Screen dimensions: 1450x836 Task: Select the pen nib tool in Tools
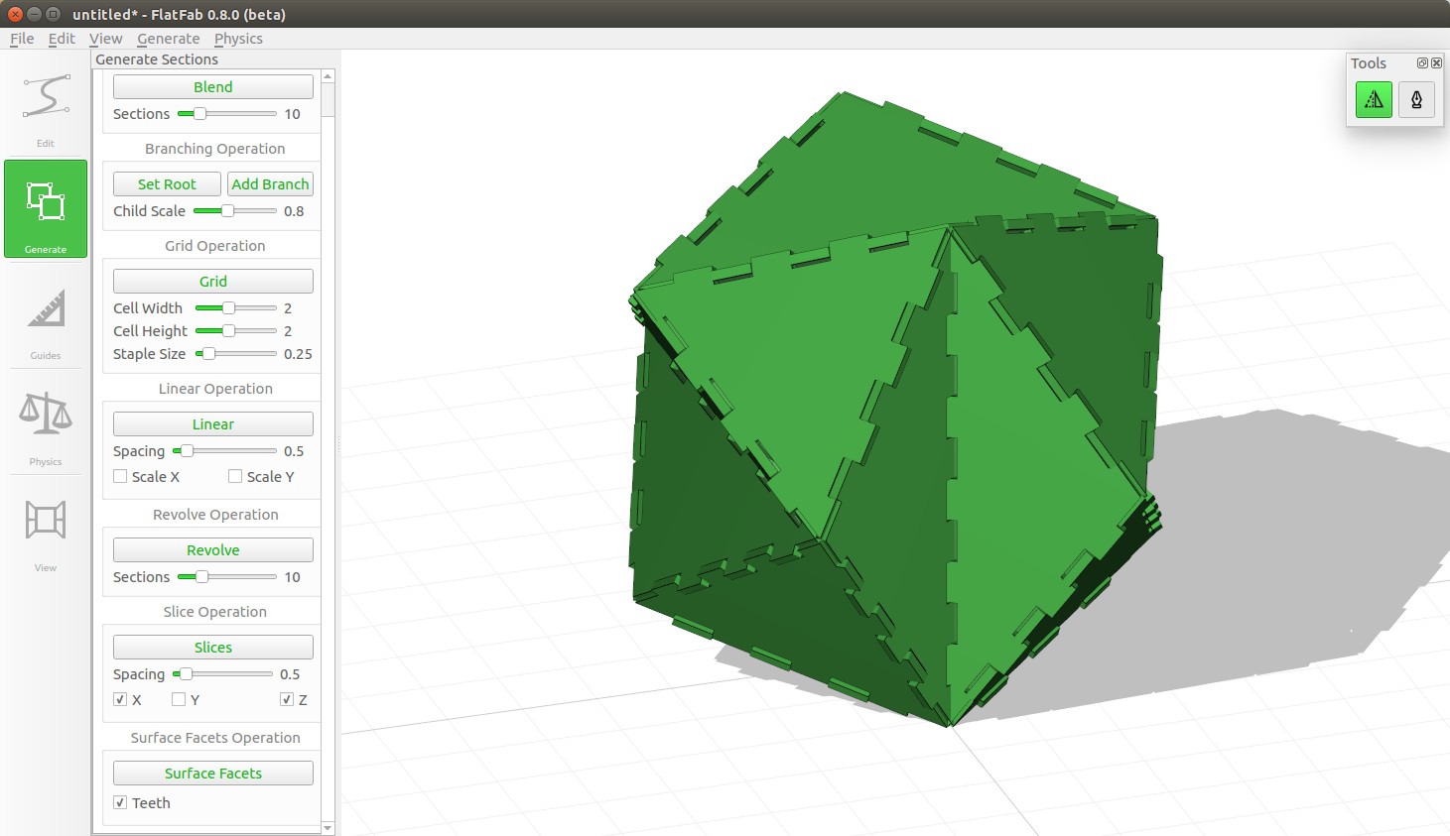(1416, 99)
